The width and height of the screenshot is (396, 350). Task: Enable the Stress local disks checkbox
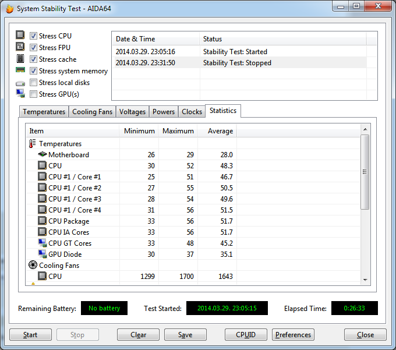33,83
